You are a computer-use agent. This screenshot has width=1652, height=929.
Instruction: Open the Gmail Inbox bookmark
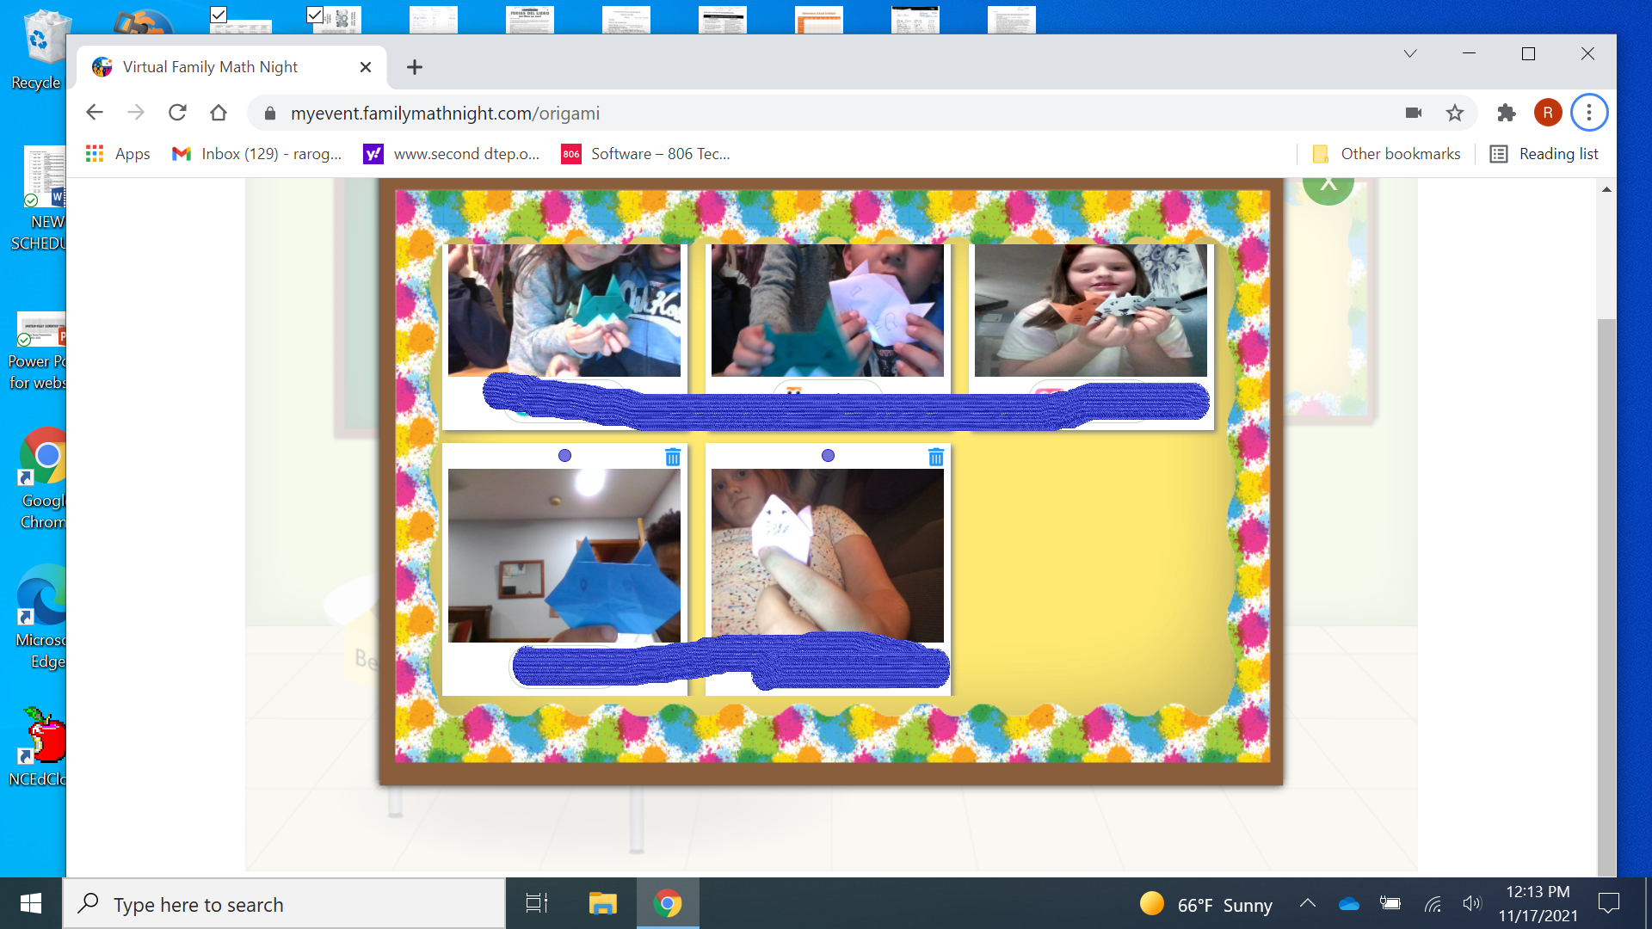click(x=256, y=154)
